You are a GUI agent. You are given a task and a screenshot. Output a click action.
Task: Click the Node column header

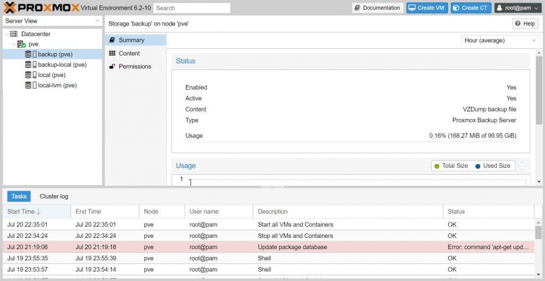[162, 211]
